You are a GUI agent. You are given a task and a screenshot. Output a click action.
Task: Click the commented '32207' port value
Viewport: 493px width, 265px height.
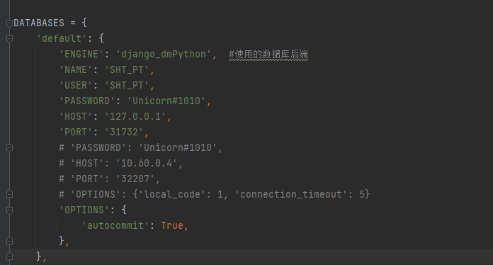[135, 179]
